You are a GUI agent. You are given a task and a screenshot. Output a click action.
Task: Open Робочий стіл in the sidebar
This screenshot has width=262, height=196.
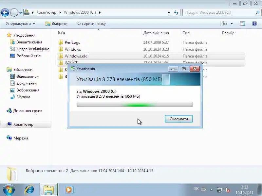(28, 56)
